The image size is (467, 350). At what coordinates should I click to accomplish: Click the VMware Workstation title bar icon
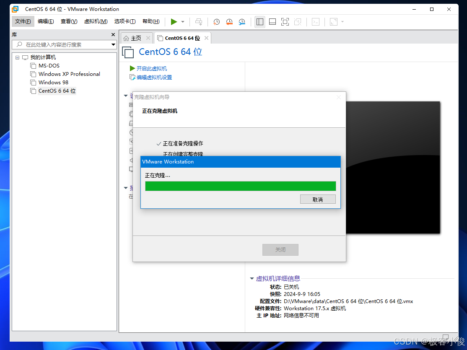pyautogui.click(x=15, y=9)
